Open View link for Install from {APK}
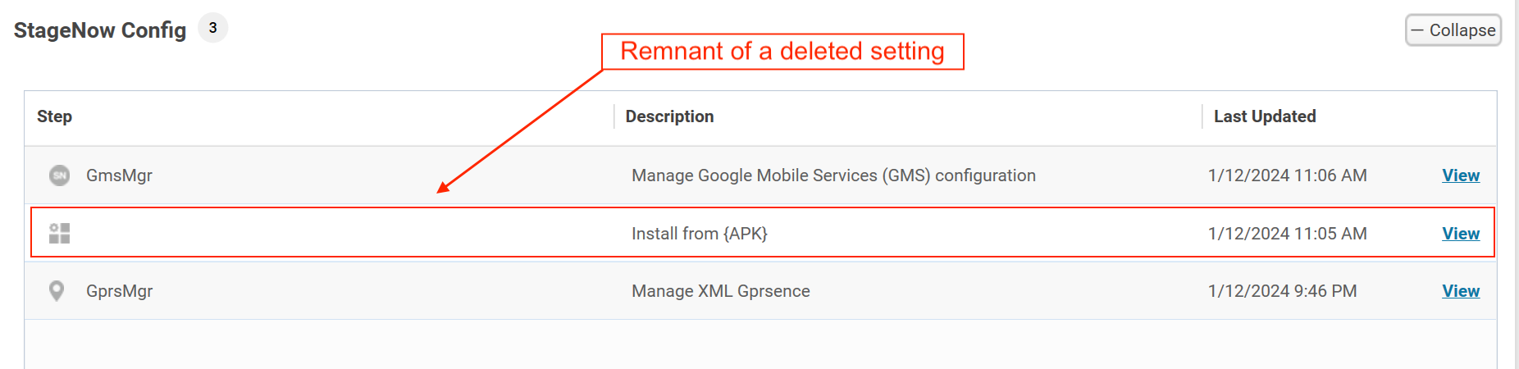 coord(1460,234)
